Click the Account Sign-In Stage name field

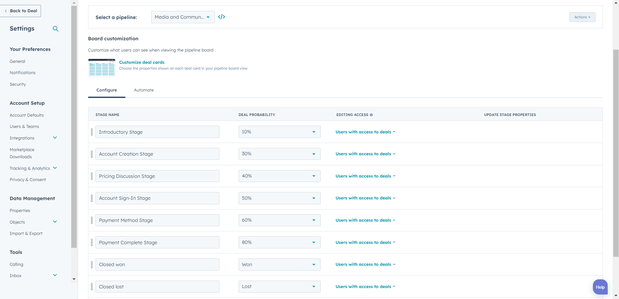tap(157, 198)
